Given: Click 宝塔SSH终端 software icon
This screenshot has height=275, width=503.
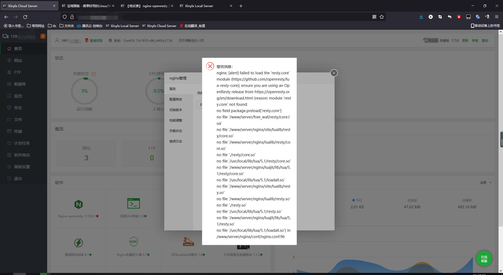Looking at the screenshot, I should click(x=134, y=203).
